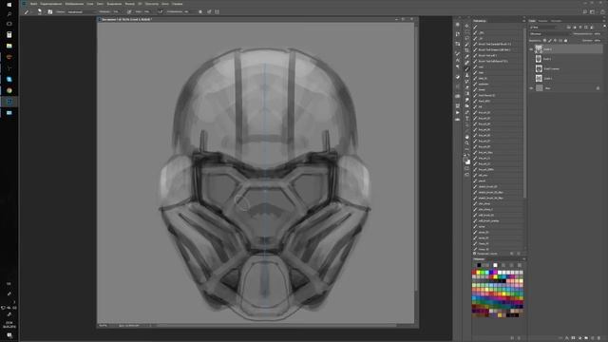Toggle Quick Mask mode
Viewport: 608px width, 342px height.
(466, 168)
